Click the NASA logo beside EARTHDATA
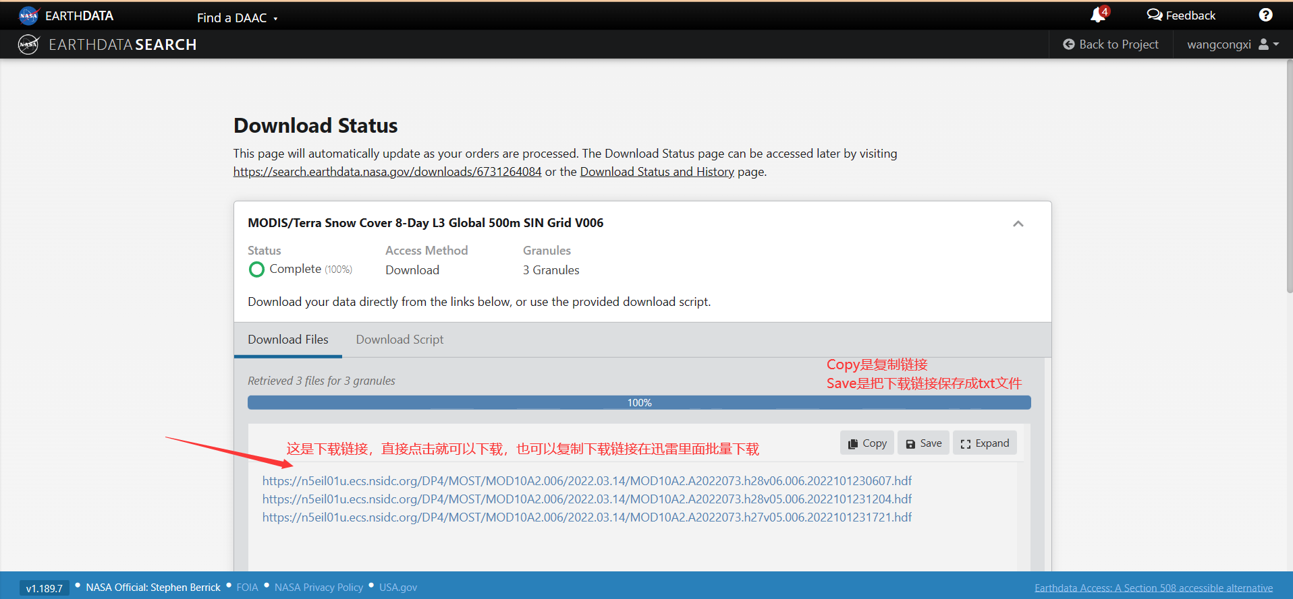 click(x=28, y=15)
